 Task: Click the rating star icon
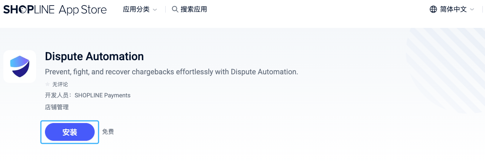point(48,84)
